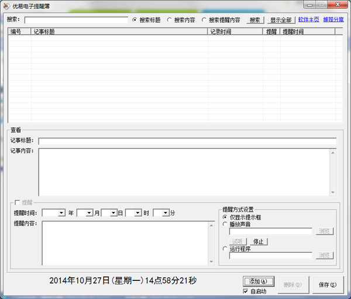
Task: Click the 保存(S) button
Action: pos(328,285)
